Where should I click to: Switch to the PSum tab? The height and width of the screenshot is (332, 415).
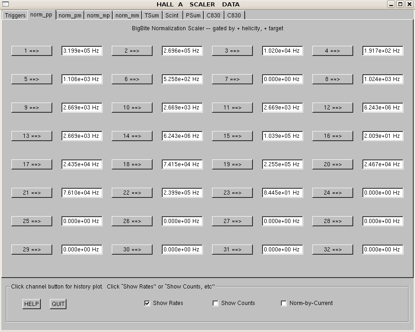[x=193, y=16]
